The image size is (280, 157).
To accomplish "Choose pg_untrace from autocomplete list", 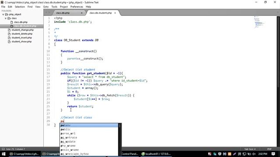I will point(89,138).
